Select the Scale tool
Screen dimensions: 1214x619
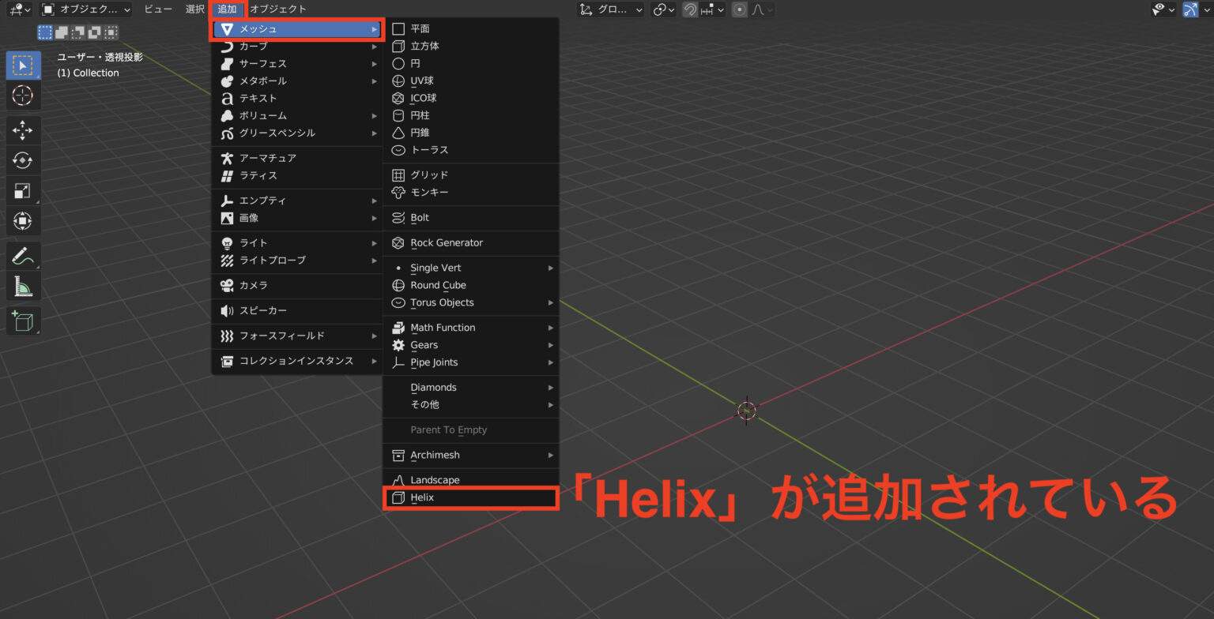click(23, 189)
